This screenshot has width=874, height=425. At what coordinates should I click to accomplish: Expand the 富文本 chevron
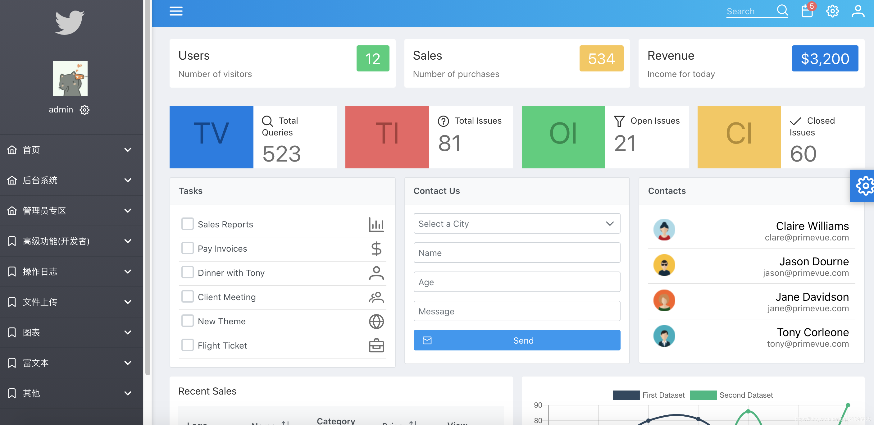pyautogui.click(x=128, y=363)
